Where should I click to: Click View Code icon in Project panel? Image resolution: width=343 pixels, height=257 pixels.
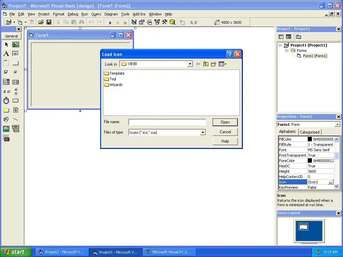[281, 37]
